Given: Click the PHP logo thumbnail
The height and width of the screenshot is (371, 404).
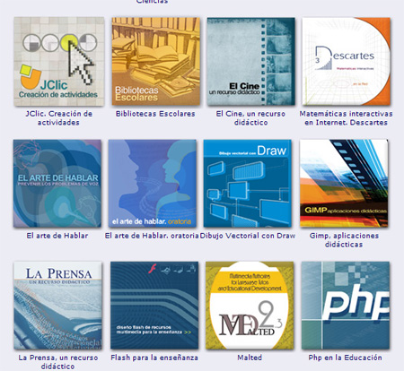Looking at the screenshot, I should pyautogui.click(x=346, y=306).
